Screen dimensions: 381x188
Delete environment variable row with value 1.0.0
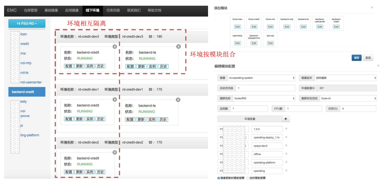point(286,129)
